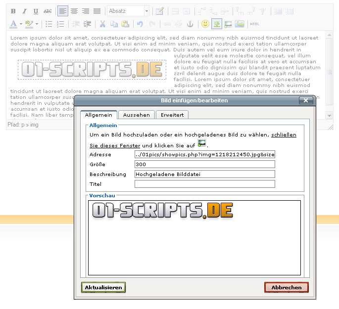The width and height of the screenshot is (339, 309).
Task: Click the small picture icon in dialog text
Action: [202, 143]
